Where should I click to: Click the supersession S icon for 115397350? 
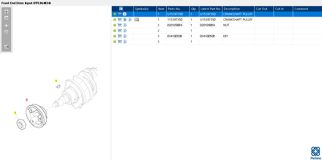[x=125, y=20]
